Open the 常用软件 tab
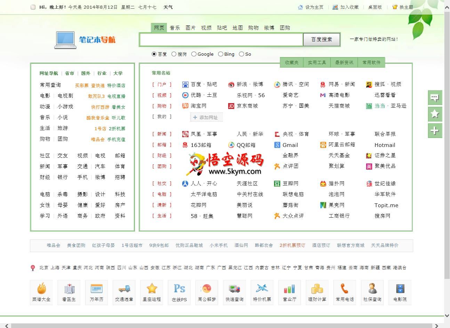This screenshot has height=328, width=450. coord(371,62)
